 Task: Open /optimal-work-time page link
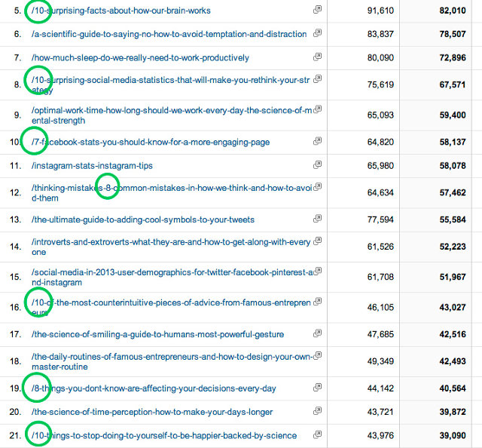click(x=172, y=115)
